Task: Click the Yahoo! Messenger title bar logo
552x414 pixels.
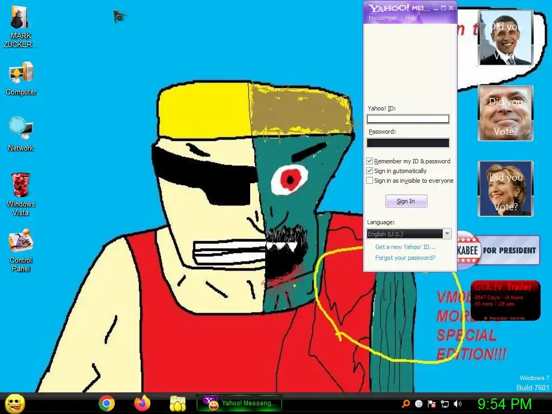Action: (389, 8)
